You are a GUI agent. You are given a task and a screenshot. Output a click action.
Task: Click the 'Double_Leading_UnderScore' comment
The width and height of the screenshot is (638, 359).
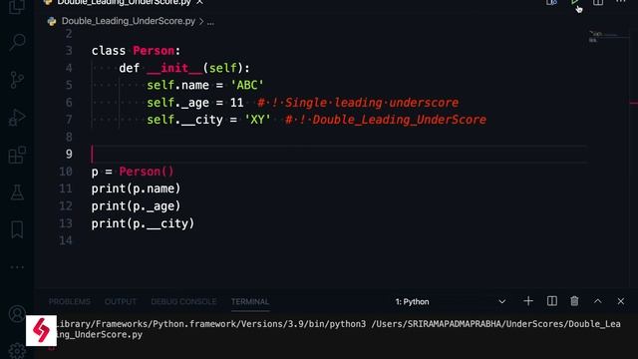pyautogui.click(x=386, y=120)
